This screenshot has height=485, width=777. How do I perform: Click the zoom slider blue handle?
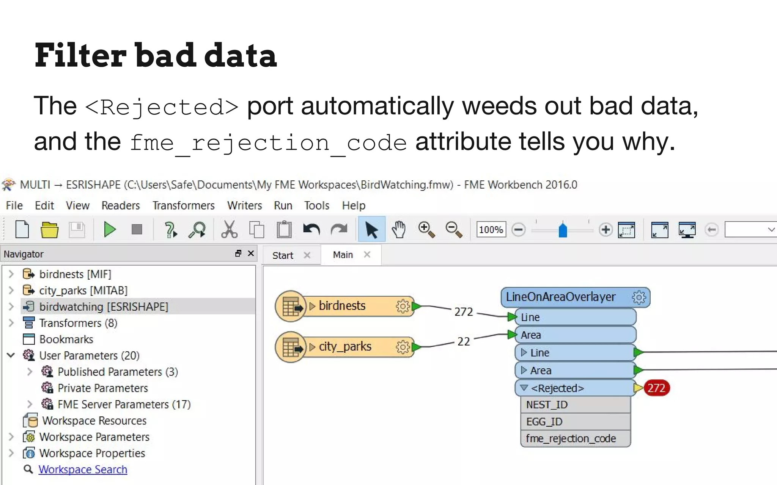[x=563, y=230]
